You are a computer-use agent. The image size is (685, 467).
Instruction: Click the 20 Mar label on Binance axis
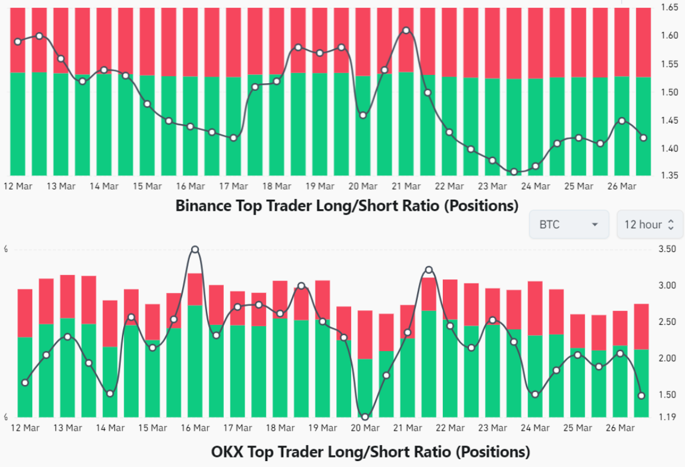pyautogui.click(x=363, y=186)
